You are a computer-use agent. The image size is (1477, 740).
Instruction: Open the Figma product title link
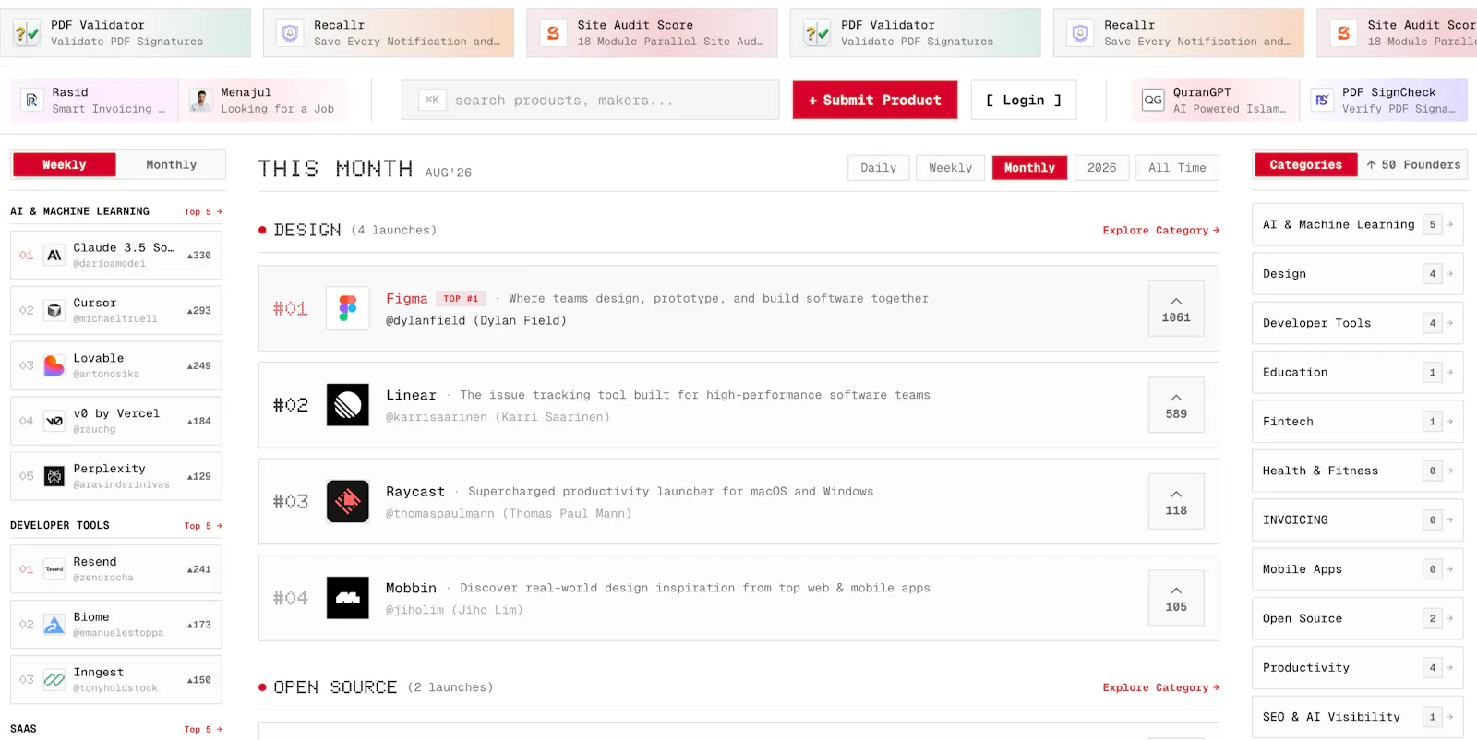pos(406,298)
